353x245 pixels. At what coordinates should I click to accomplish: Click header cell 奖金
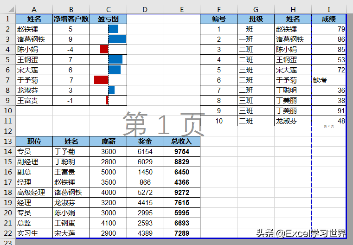click(x=145, y=142)
